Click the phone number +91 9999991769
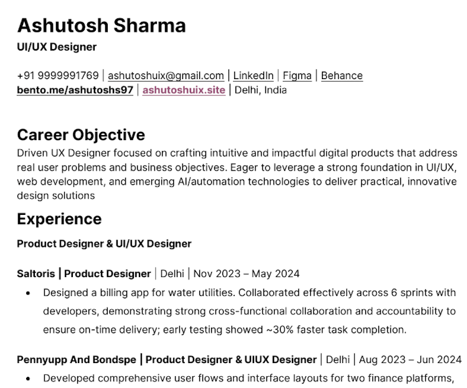This screenshot has height=388, width=467. 58,76
